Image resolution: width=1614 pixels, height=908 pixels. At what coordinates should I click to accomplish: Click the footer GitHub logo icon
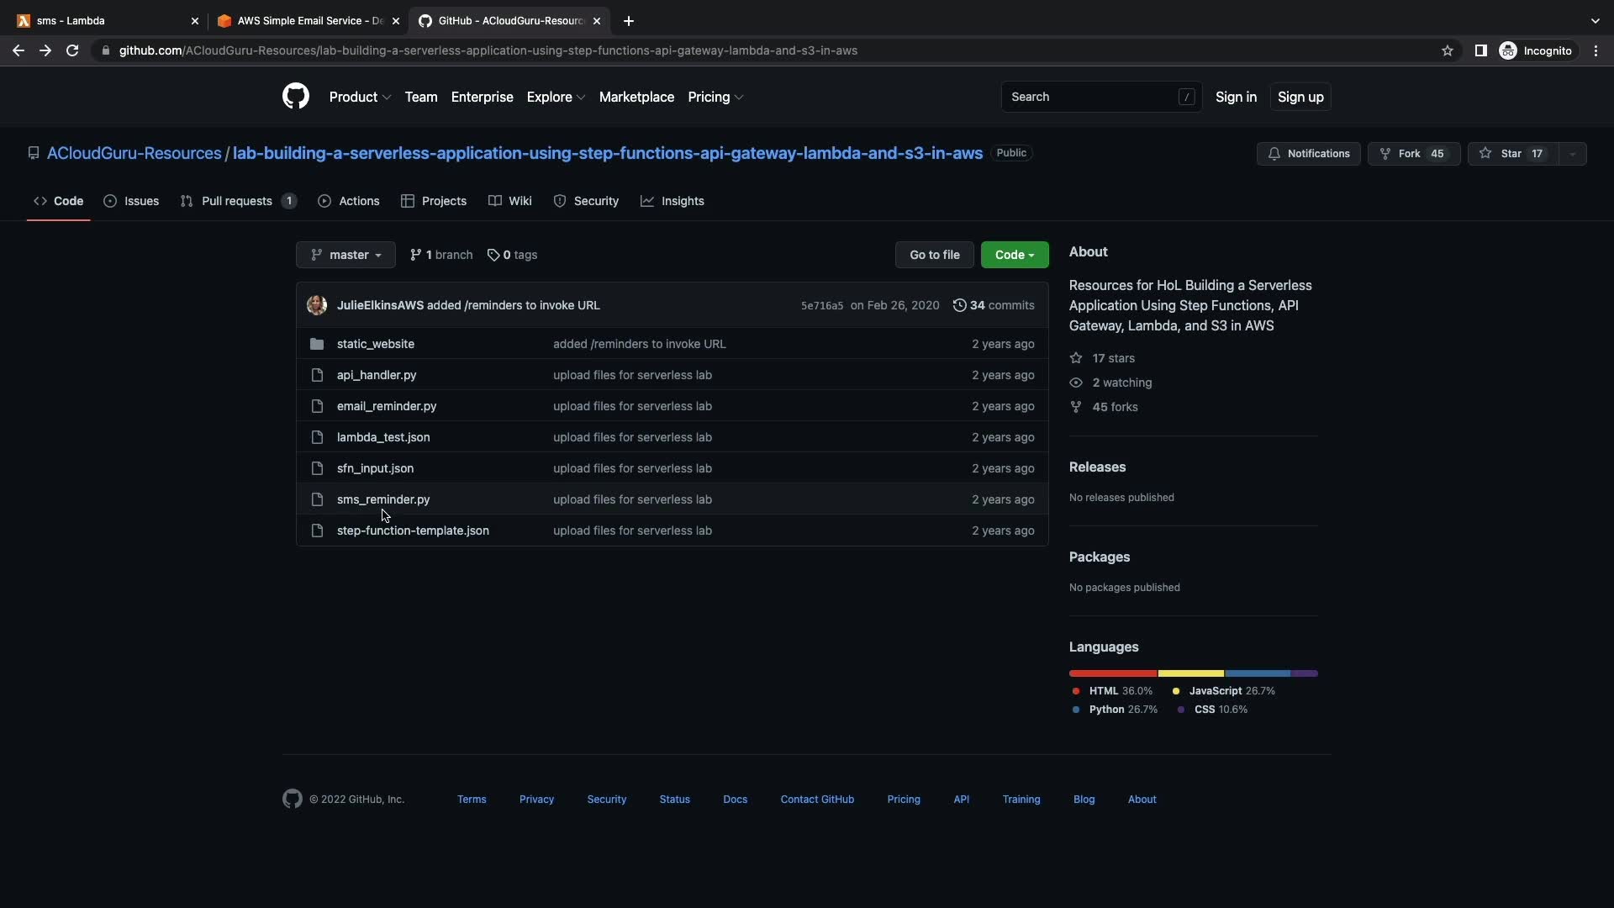(292, 799)
